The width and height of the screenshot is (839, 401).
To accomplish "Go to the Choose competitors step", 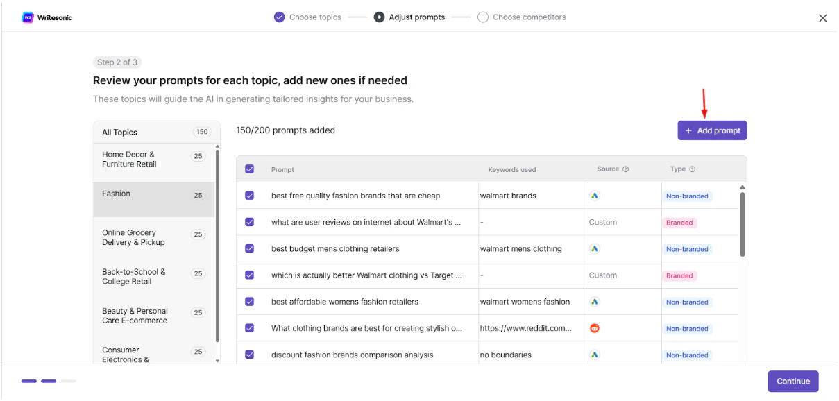I will click(522, 17).
